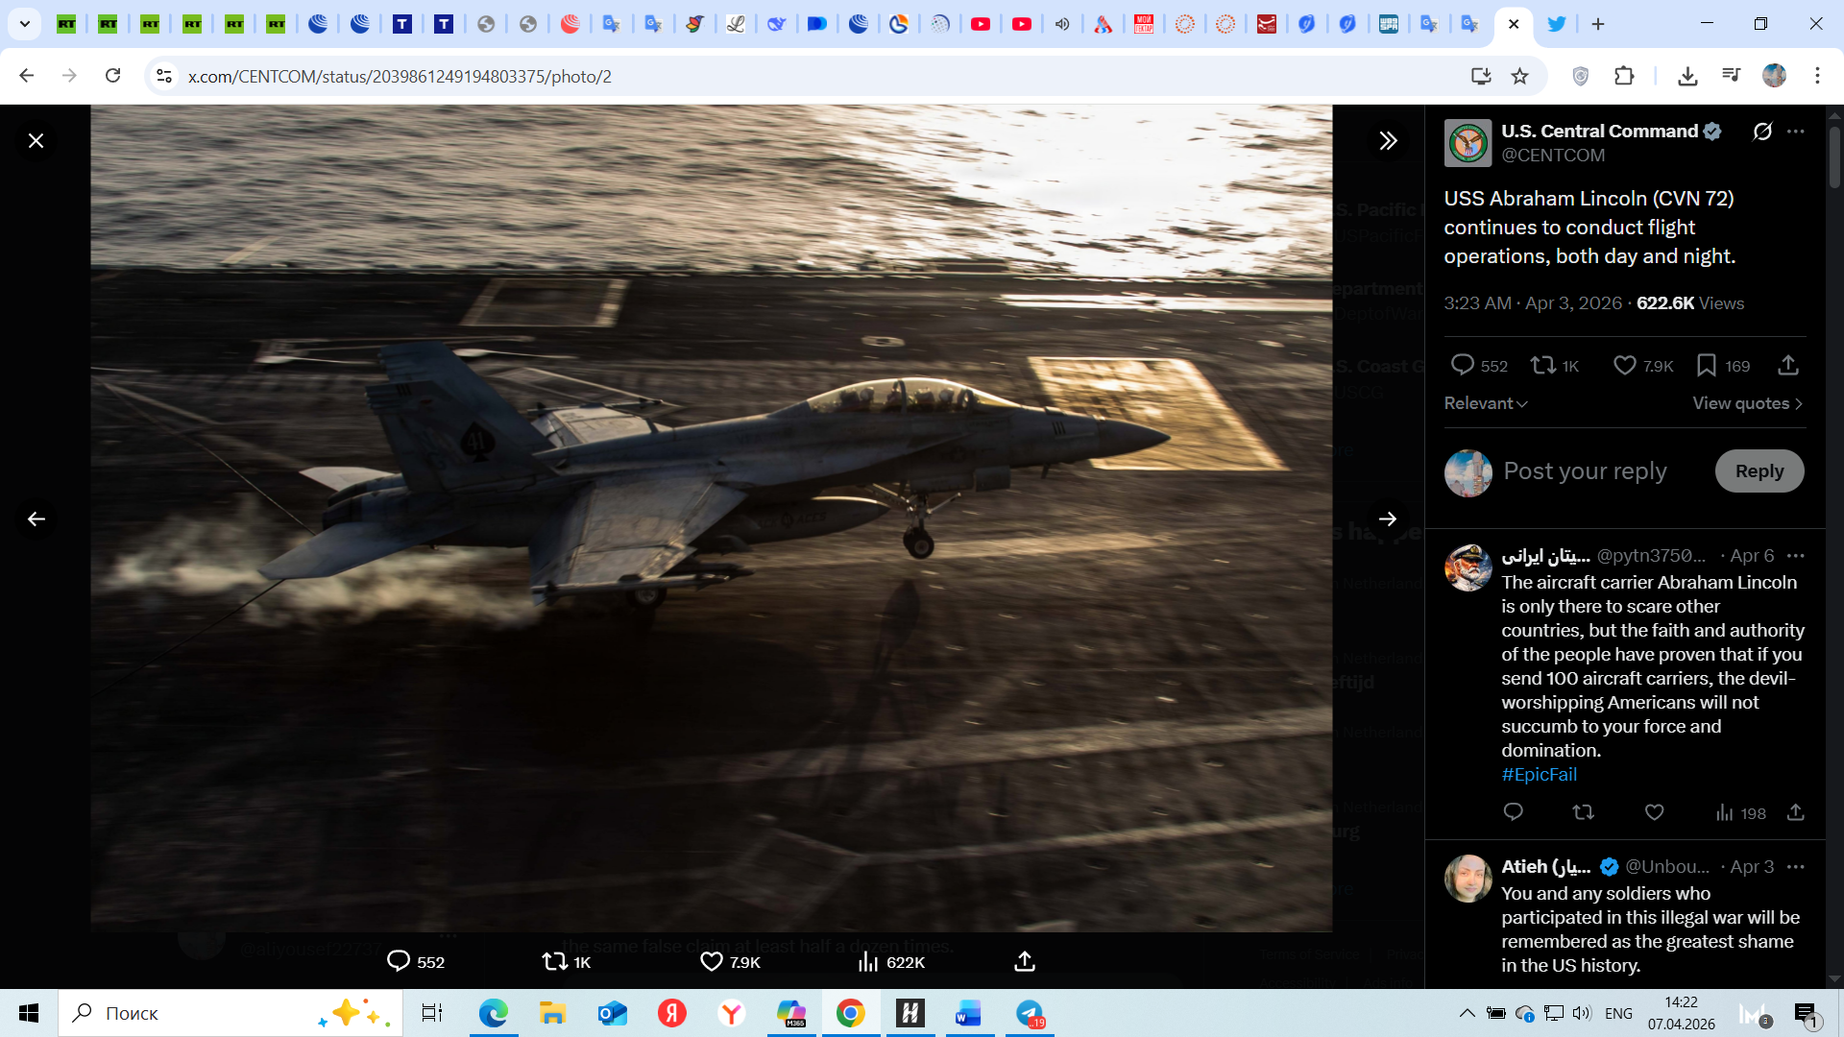Like the CENTCOM post in sidebar
The image size is (1844, 1037).
(1625, 366)
